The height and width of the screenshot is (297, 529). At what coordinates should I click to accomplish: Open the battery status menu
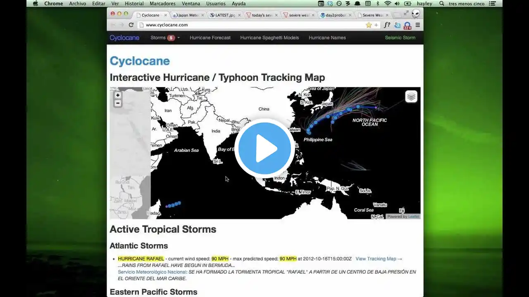tap(407, 3)
